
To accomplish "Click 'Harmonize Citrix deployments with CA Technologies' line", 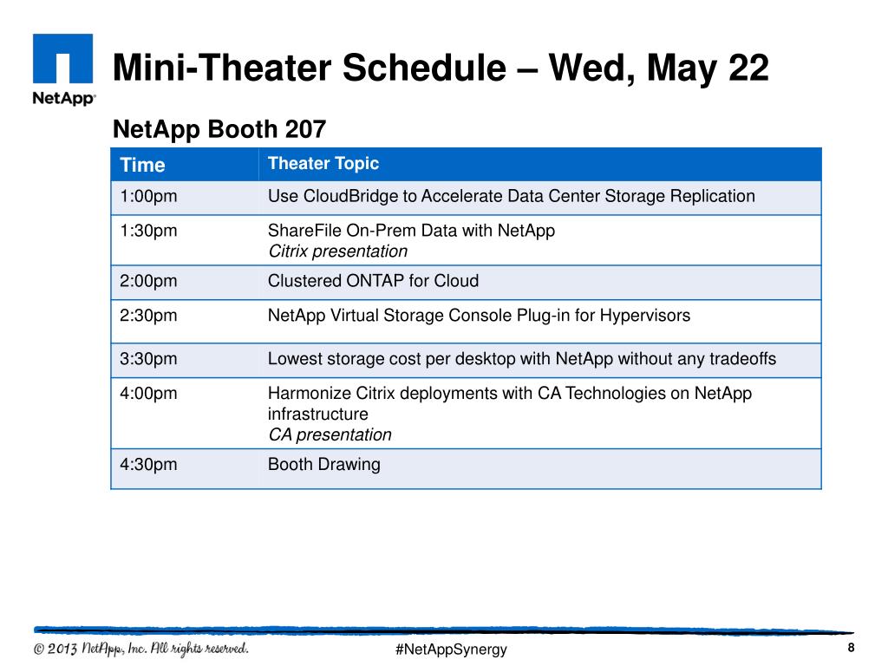I will tap(510, 394).
